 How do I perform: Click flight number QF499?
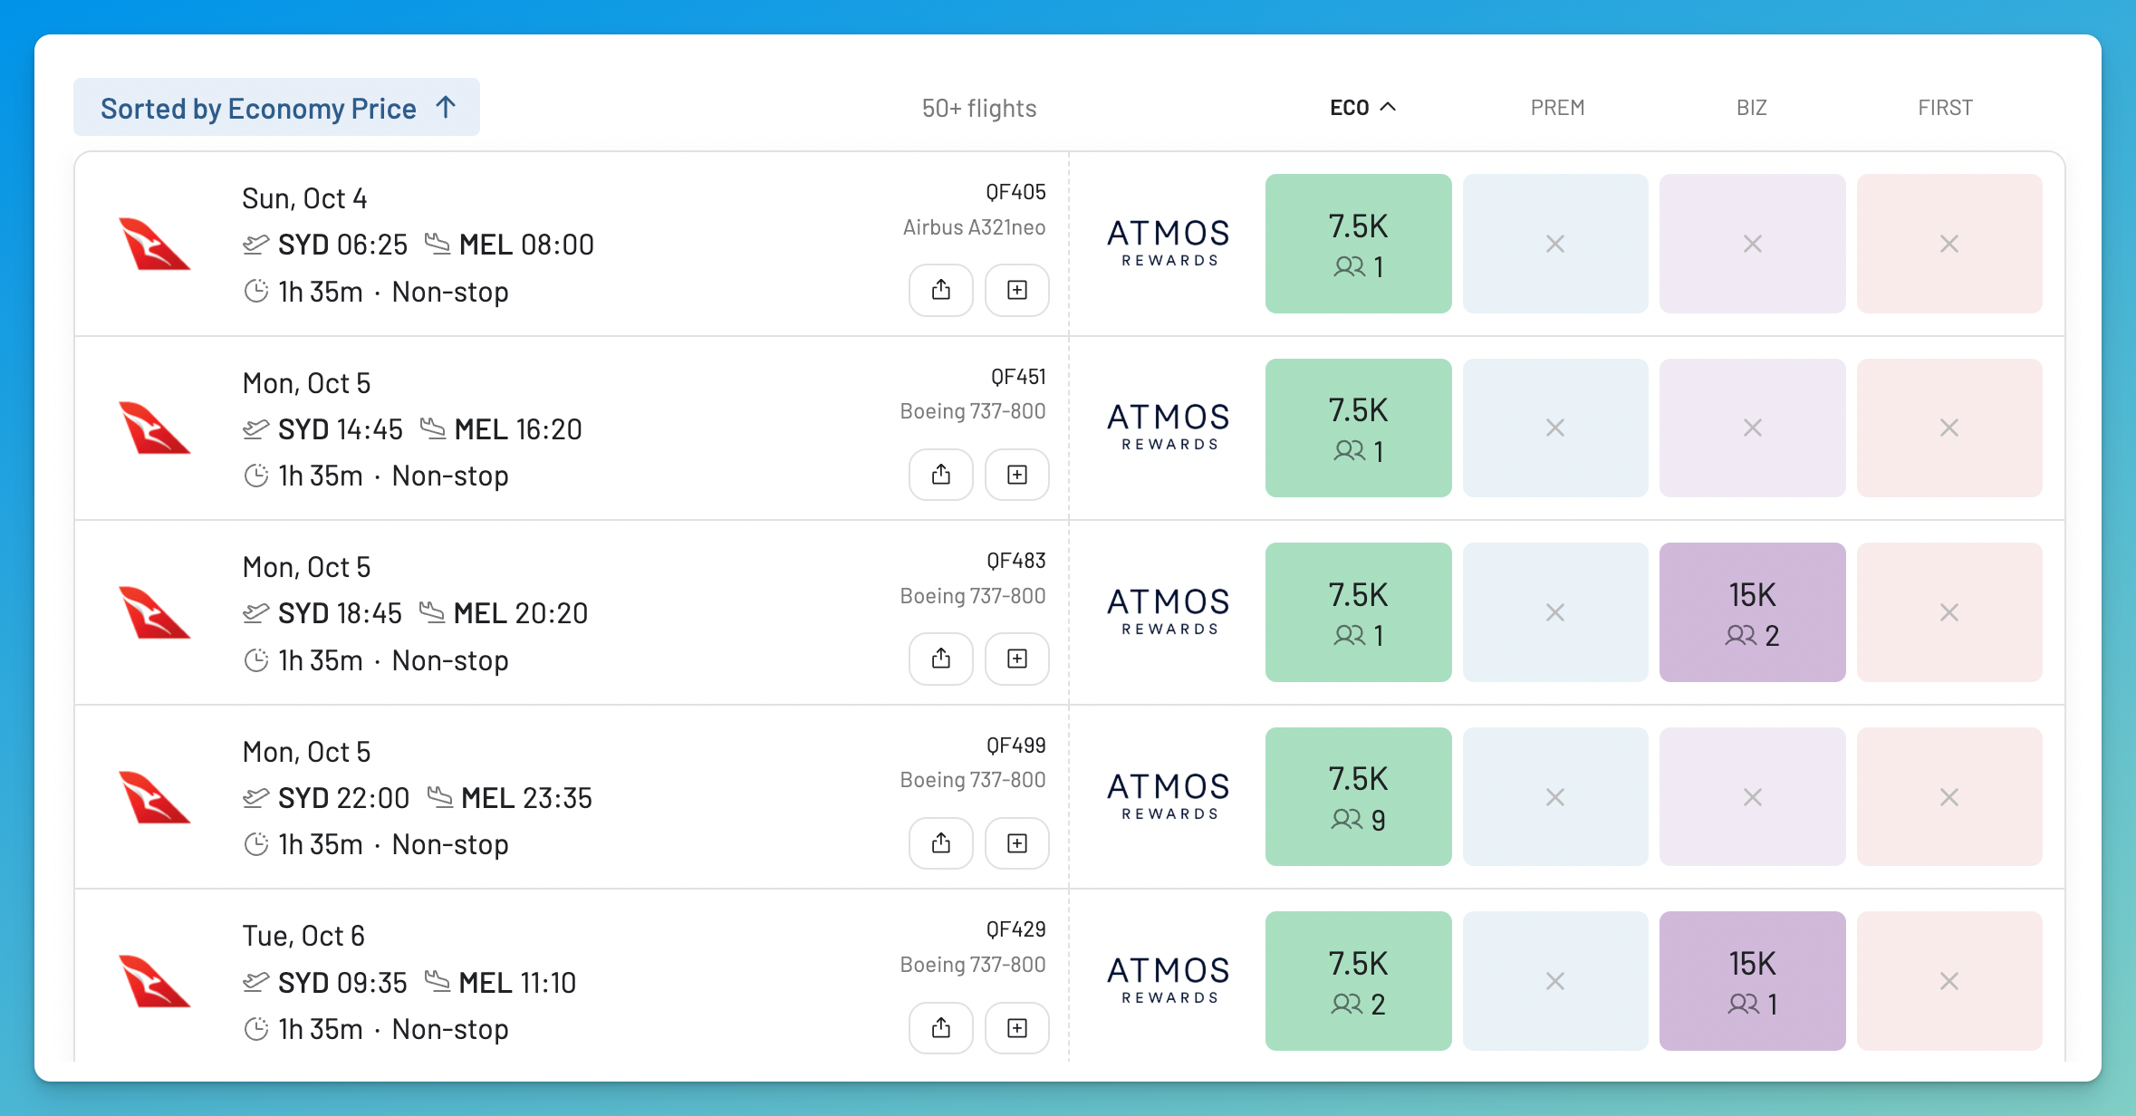click(x=1016, y=746)
